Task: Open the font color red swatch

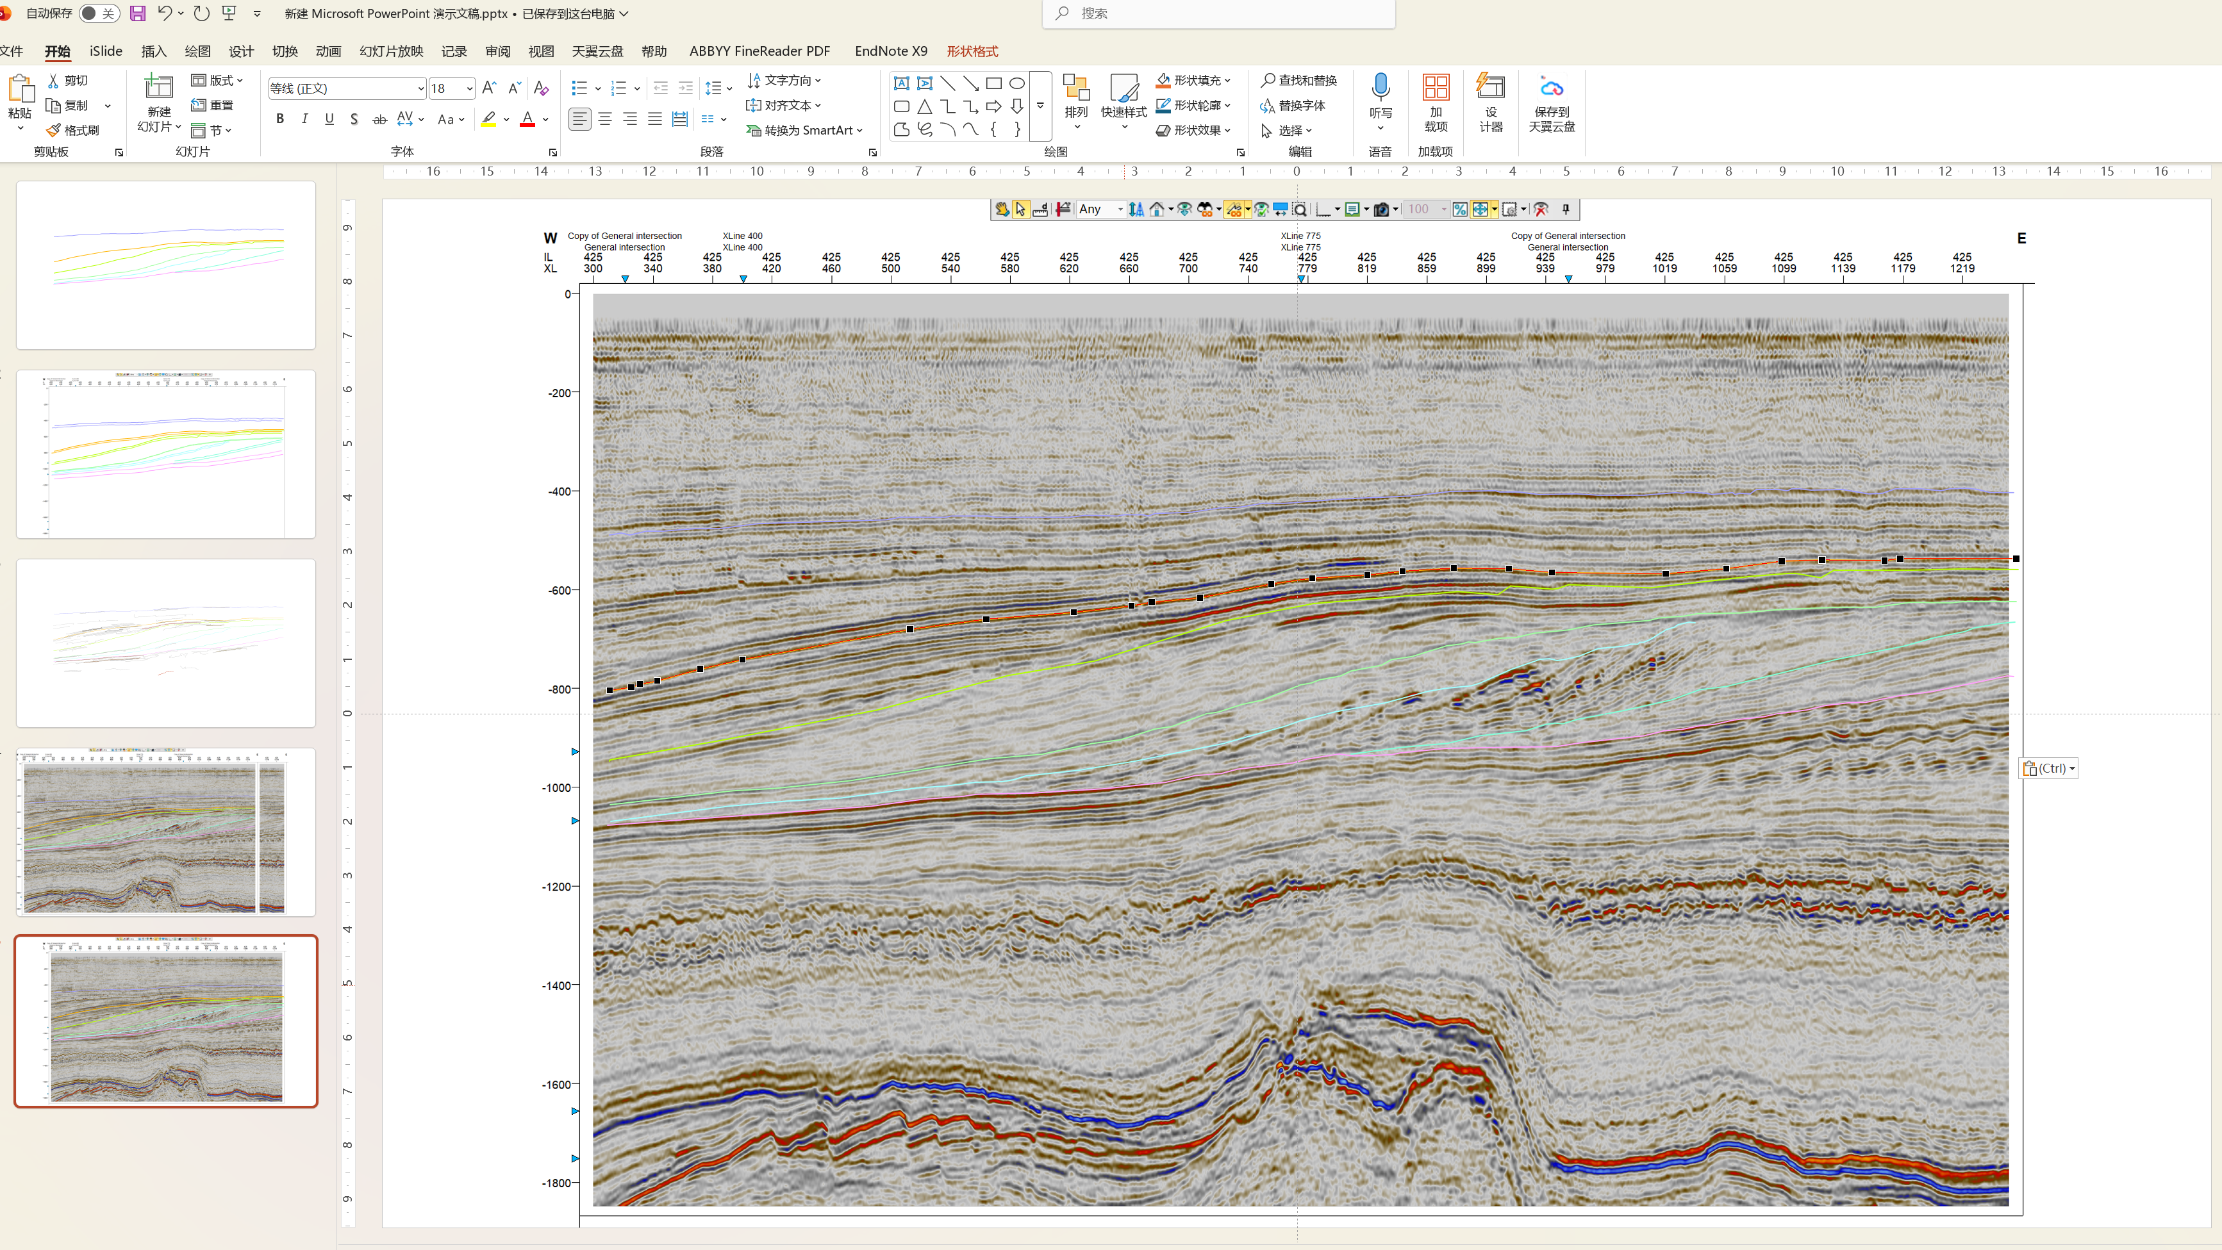Action: (x=527, y=119)
